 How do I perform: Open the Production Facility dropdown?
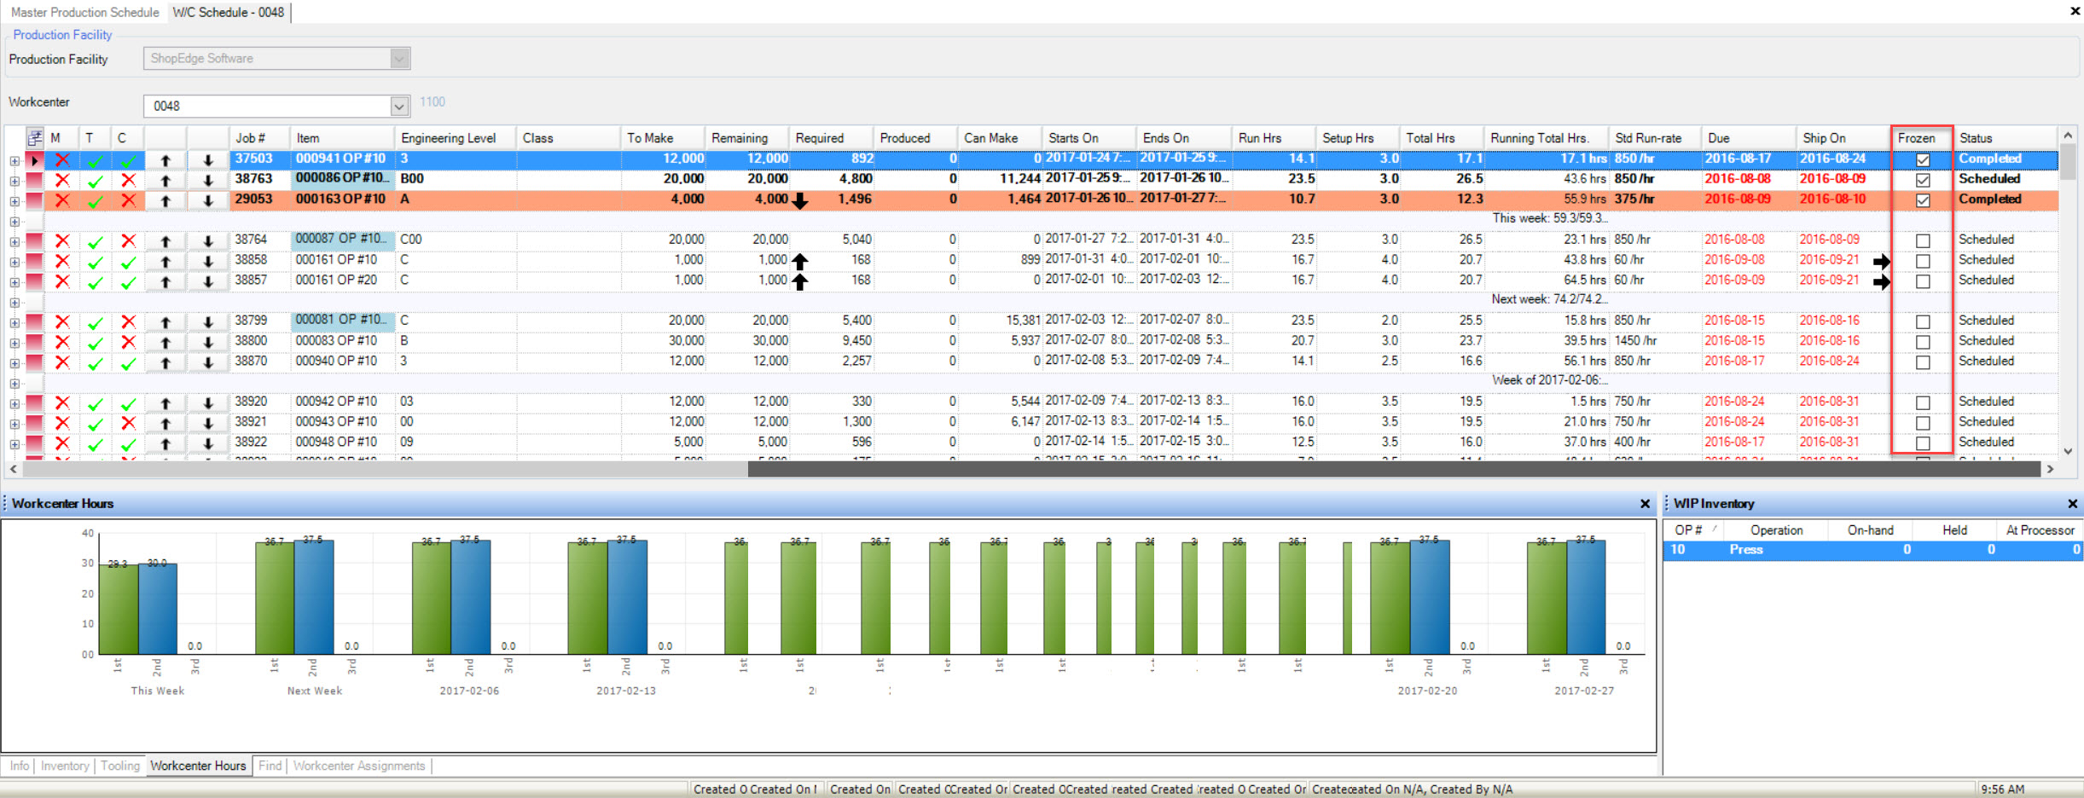tap(399, 58)
